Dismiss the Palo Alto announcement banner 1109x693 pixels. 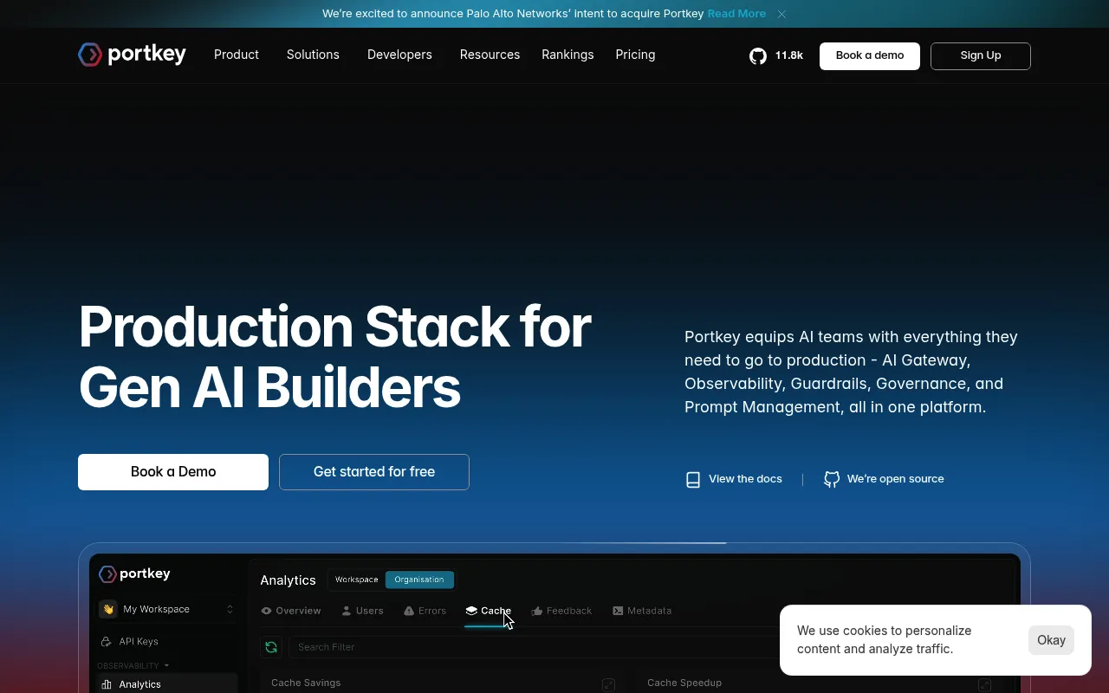781,14
